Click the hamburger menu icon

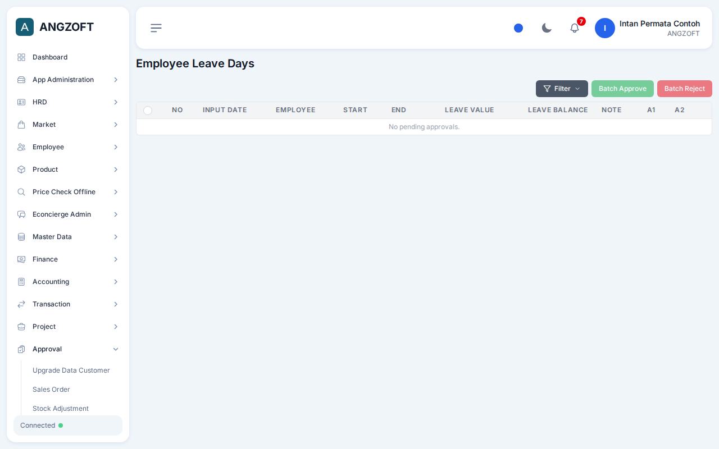point(156,28)
